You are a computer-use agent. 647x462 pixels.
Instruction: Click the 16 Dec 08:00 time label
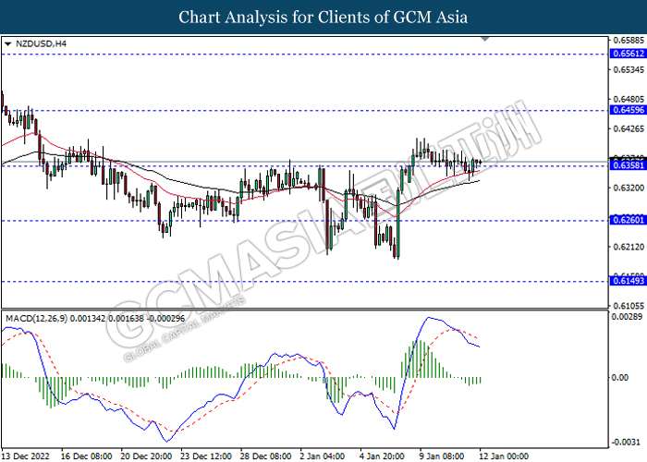86,456
